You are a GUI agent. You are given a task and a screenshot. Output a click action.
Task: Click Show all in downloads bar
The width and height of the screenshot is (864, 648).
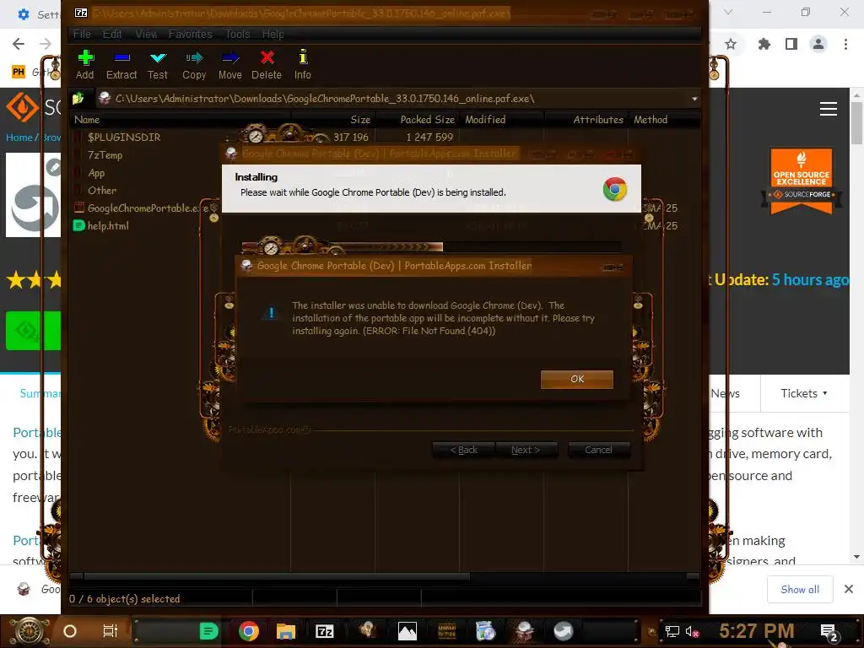tap(800, 590)
